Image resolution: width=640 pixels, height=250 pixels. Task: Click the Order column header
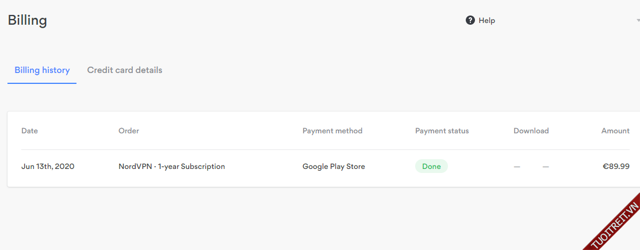coord(129,131)
